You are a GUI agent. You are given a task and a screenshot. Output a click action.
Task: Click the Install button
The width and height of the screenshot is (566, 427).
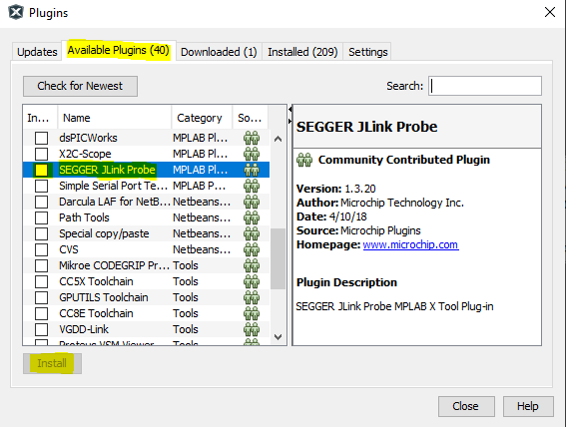(x=52, y=363)
